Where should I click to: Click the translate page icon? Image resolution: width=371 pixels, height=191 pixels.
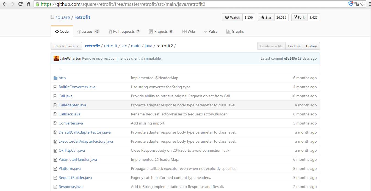(x=357, y=4)
